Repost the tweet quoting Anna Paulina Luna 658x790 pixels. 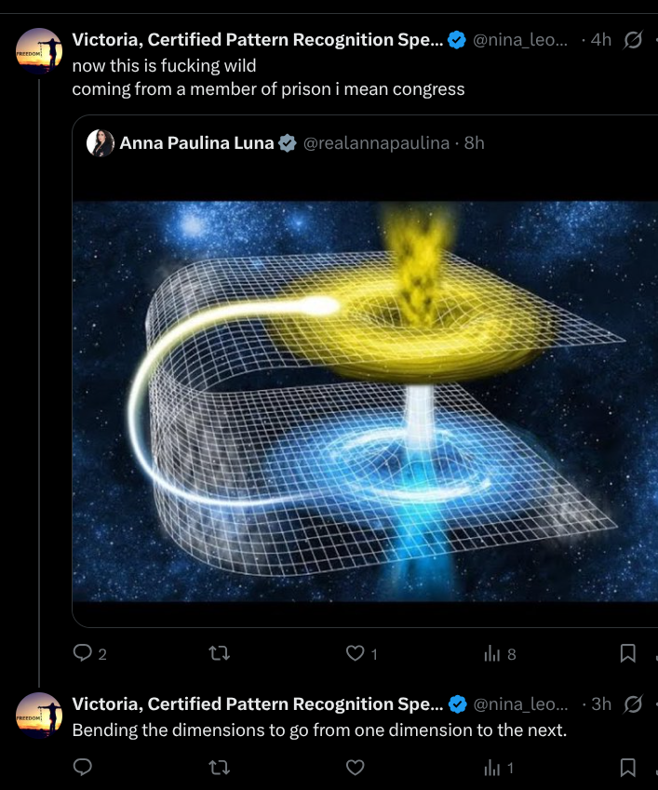[220, 653]
